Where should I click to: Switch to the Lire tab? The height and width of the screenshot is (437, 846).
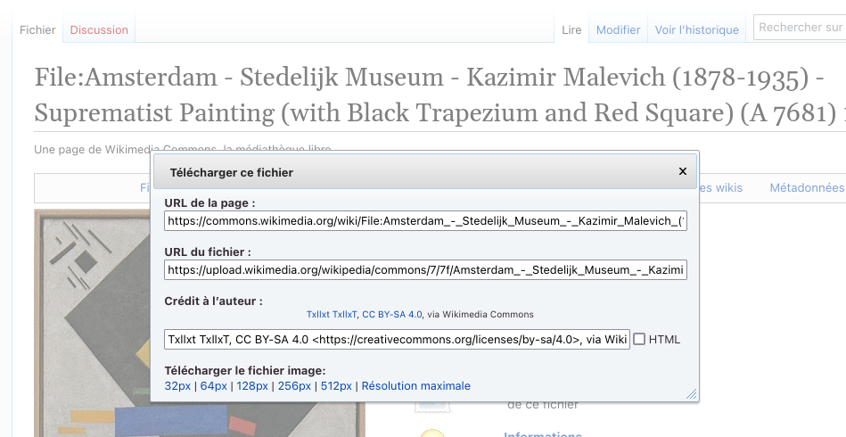571,29
